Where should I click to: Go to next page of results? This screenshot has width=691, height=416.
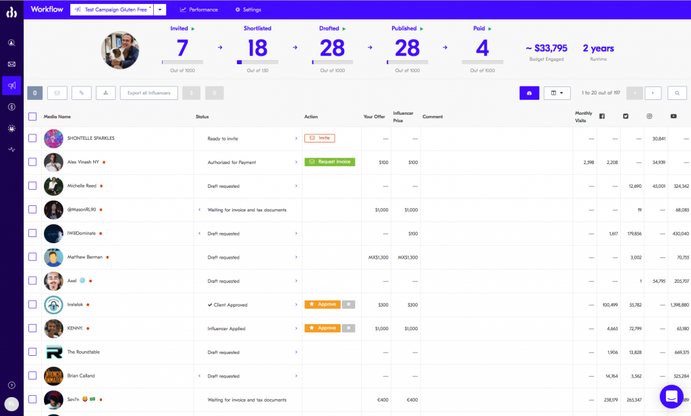(x=653, y=93)
